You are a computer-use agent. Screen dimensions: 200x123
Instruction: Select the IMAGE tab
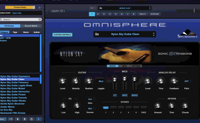pyautogui.click(x=112, y=66)
